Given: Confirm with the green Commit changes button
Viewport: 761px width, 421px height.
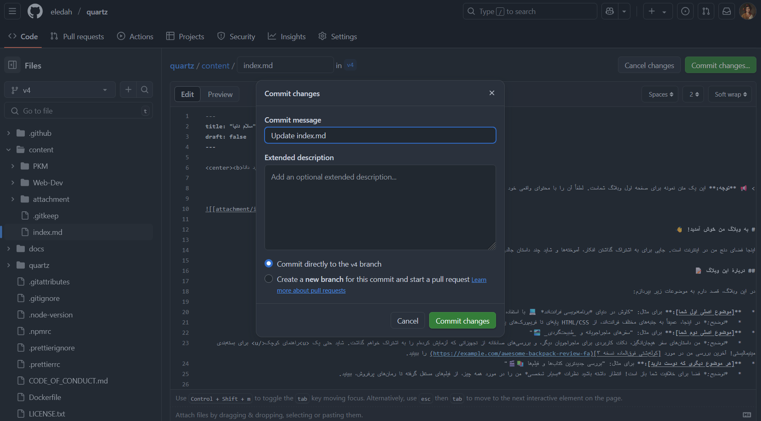Looking at the screenshot, I should (x=462, y=321).
